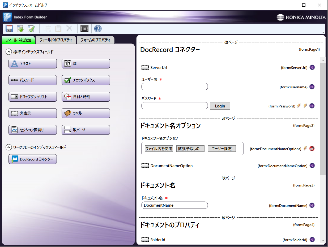This screenshot has width=328, height=247.
Task: Click the Save form icon in toolbar
Action: (x=9, y=29)
